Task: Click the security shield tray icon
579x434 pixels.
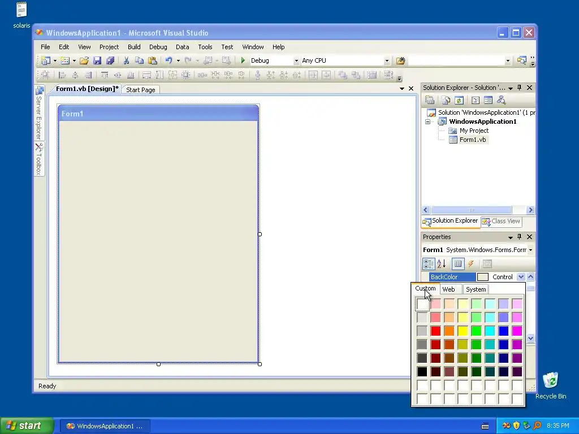Action: (x=516, y=426)
